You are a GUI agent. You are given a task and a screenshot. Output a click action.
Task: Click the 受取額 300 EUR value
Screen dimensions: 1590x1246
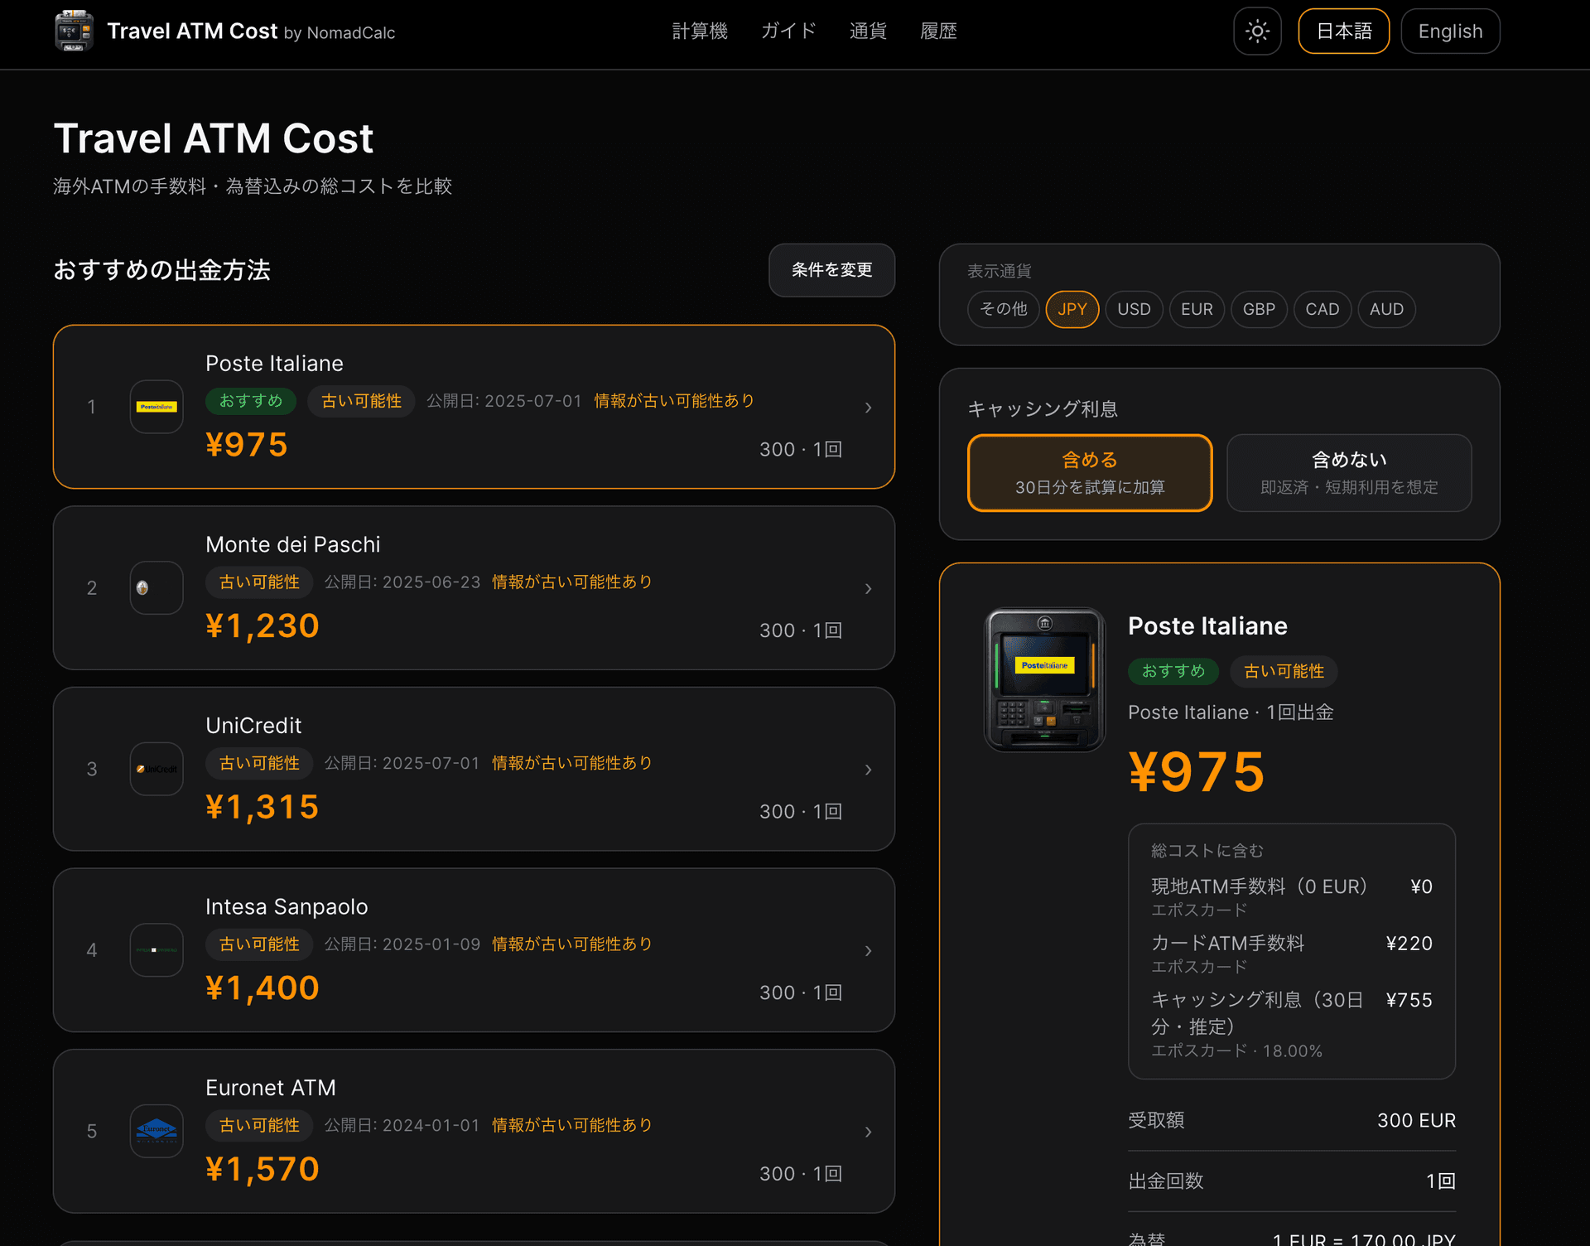(x=1416, y=1121)
